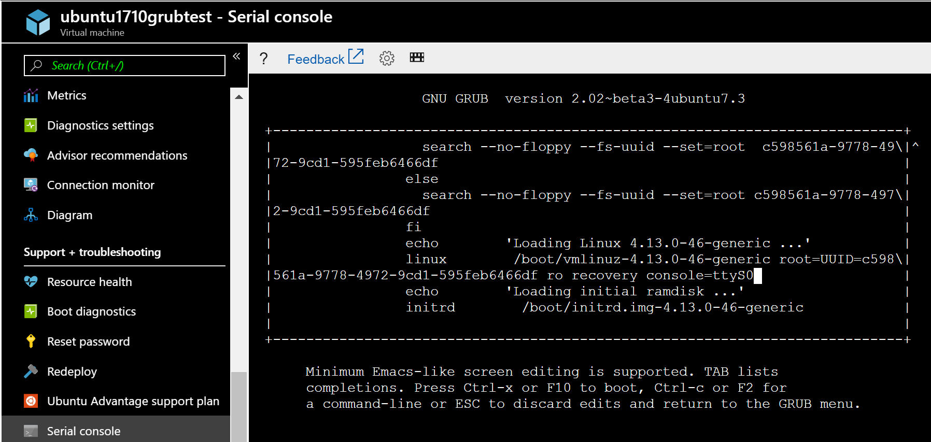Open Advisor recommendations
This screenshot has width=931, height=442.
117,155
